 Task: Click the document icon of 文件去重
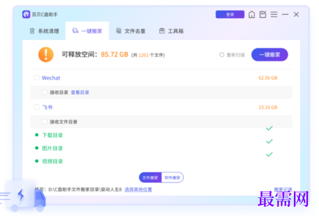pos(119,31)
